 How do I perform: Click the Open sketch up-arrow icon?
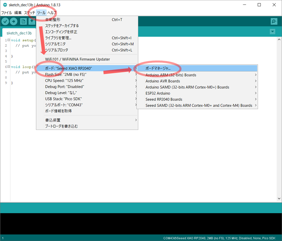pos(32,22)
